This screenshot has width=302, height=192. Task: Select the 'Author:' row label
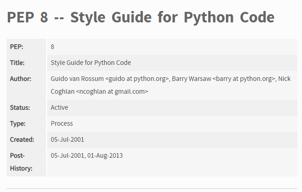point(21,79)
